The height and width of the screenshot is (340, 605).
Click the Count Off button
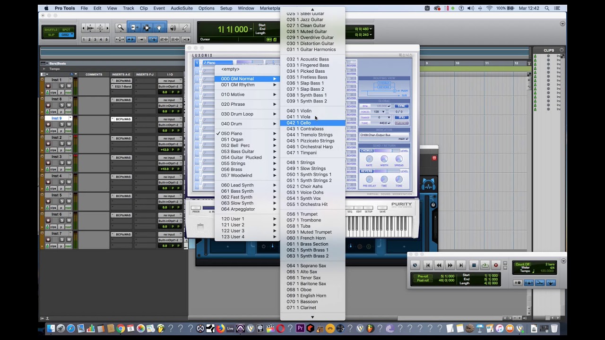coord(522,264)
